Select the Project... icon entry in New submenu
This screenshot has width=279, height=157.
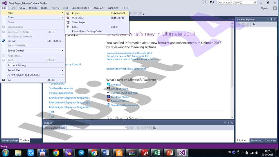[x=68, y=13]
